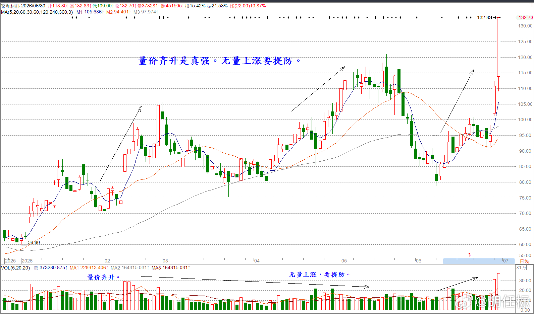534x314 pixels.
Task: Click the turnover rate 换15.42%
Action: tap(195, 6)
